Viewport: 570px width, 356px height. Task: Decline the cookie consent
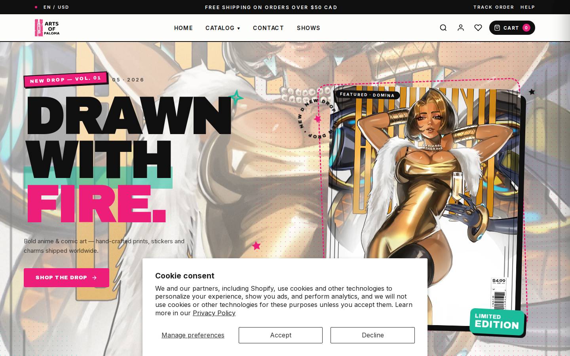372,335
